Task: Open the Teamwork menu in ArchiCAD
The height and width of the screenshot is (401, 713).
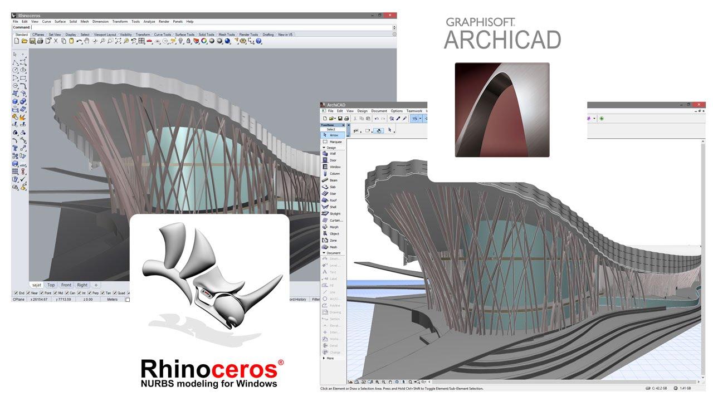Action: (x=414, y=110)
